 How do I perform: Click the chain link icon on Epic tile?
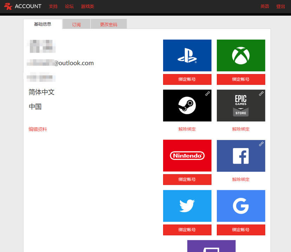click(x=261, y=94)
